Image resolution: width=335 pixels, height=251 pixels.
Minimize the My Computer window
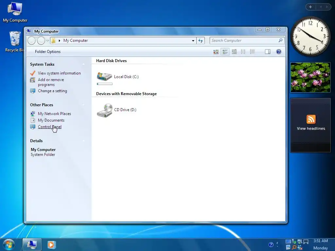[259, 30]
